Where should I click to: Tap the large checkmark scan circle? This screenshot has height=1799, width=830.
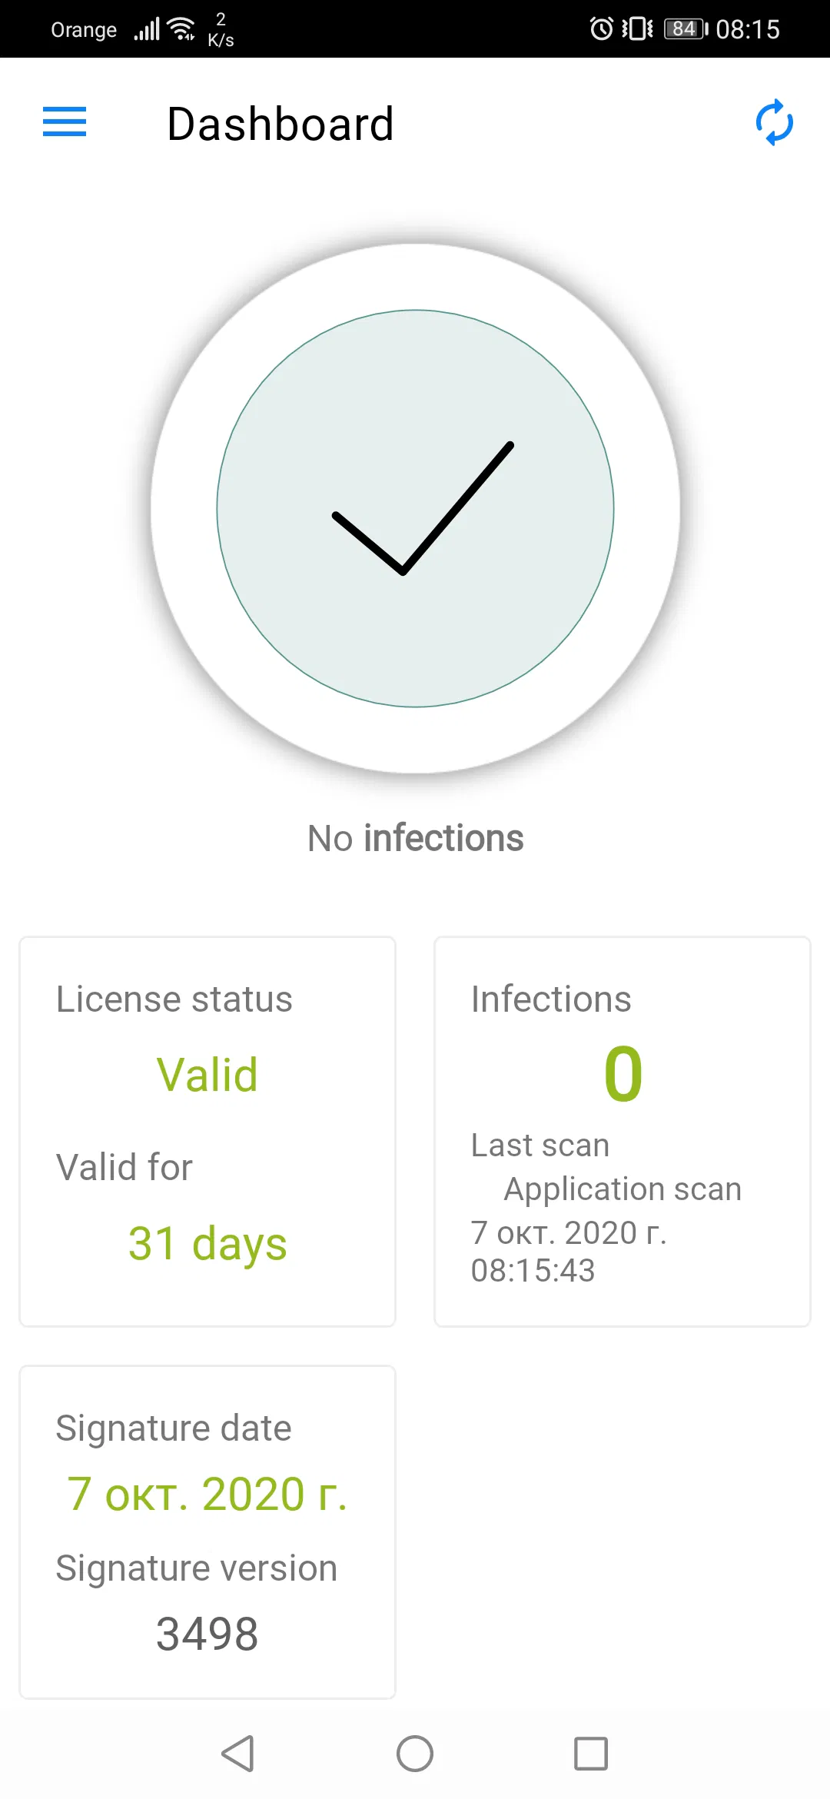coord(415,508)
